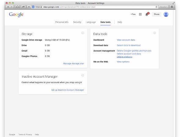Click the Inactive Account Manager info icon
The image size is (183, 137).
click(83, 76)
